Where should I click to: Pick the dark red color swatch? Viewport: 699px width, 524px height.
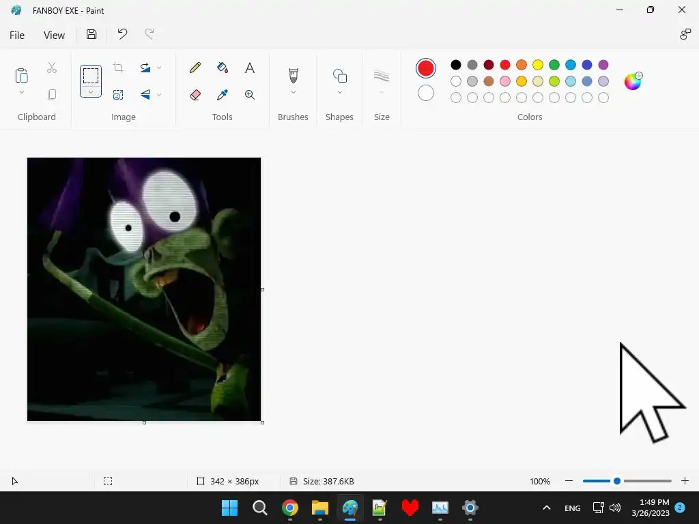click(x=489, y=65)
